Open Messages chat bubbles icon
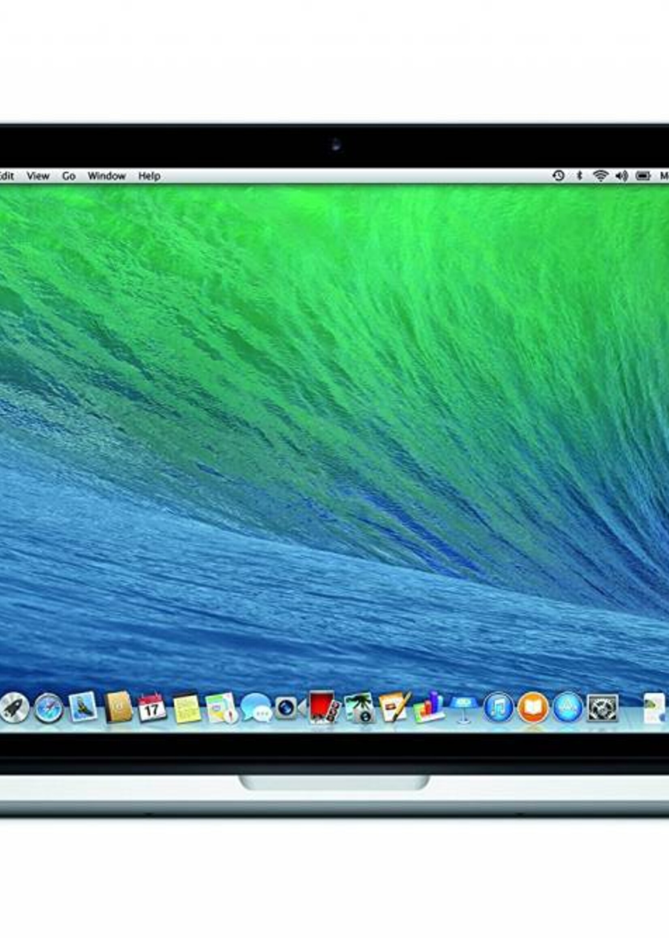The height and width of the screenshot is (938, 669). [256, 708]
